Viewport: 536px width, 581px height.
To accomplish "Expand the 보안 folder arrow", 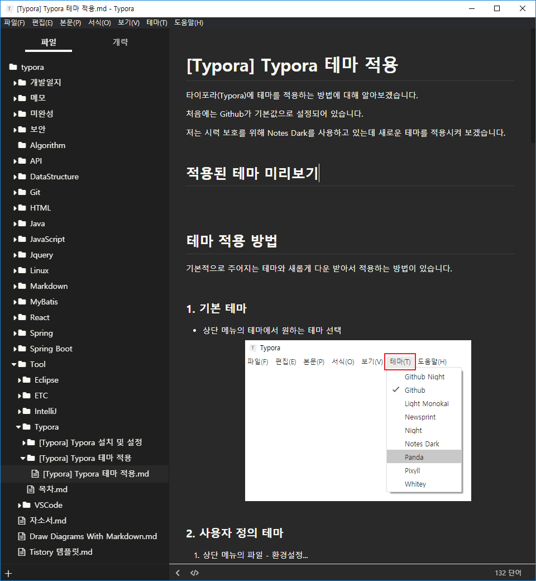I will point(15,130).
